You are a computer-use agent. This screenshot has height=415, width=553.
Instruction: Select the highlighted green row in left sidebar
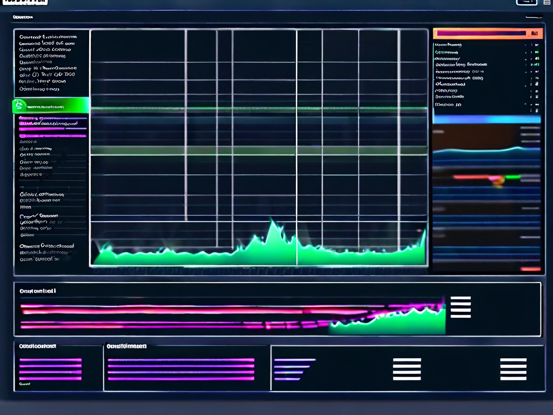[x=51, y=106]
